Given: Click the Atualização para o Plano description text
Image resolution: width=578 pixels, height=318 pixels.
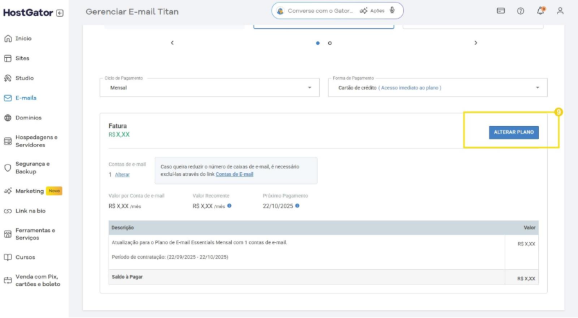Looking at the screenshot, I should coord(200,242).
